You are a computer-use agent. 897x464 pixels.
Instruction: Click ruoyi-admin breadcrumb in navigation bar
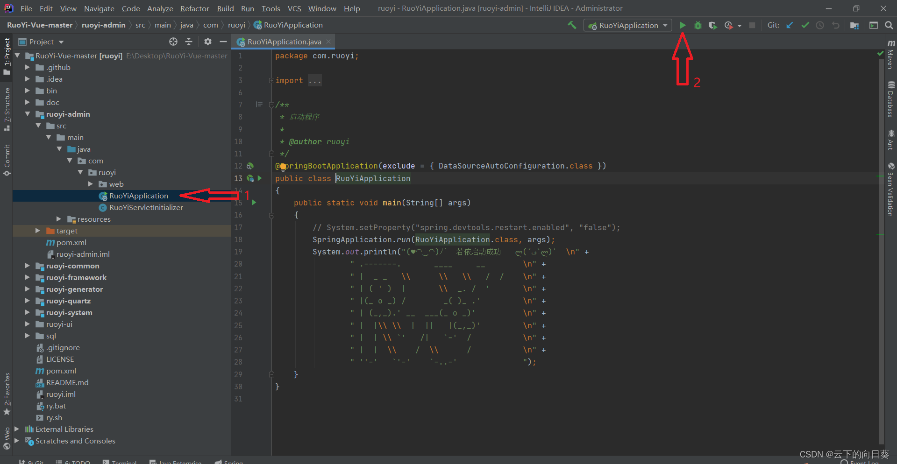point(104,25)
